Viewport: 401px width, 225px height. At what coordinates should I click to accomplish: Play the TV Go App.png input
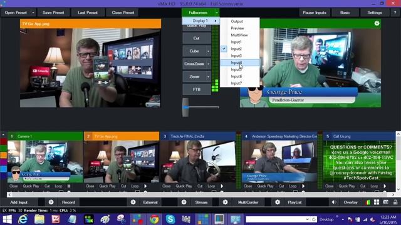click(x=145, y=186)
